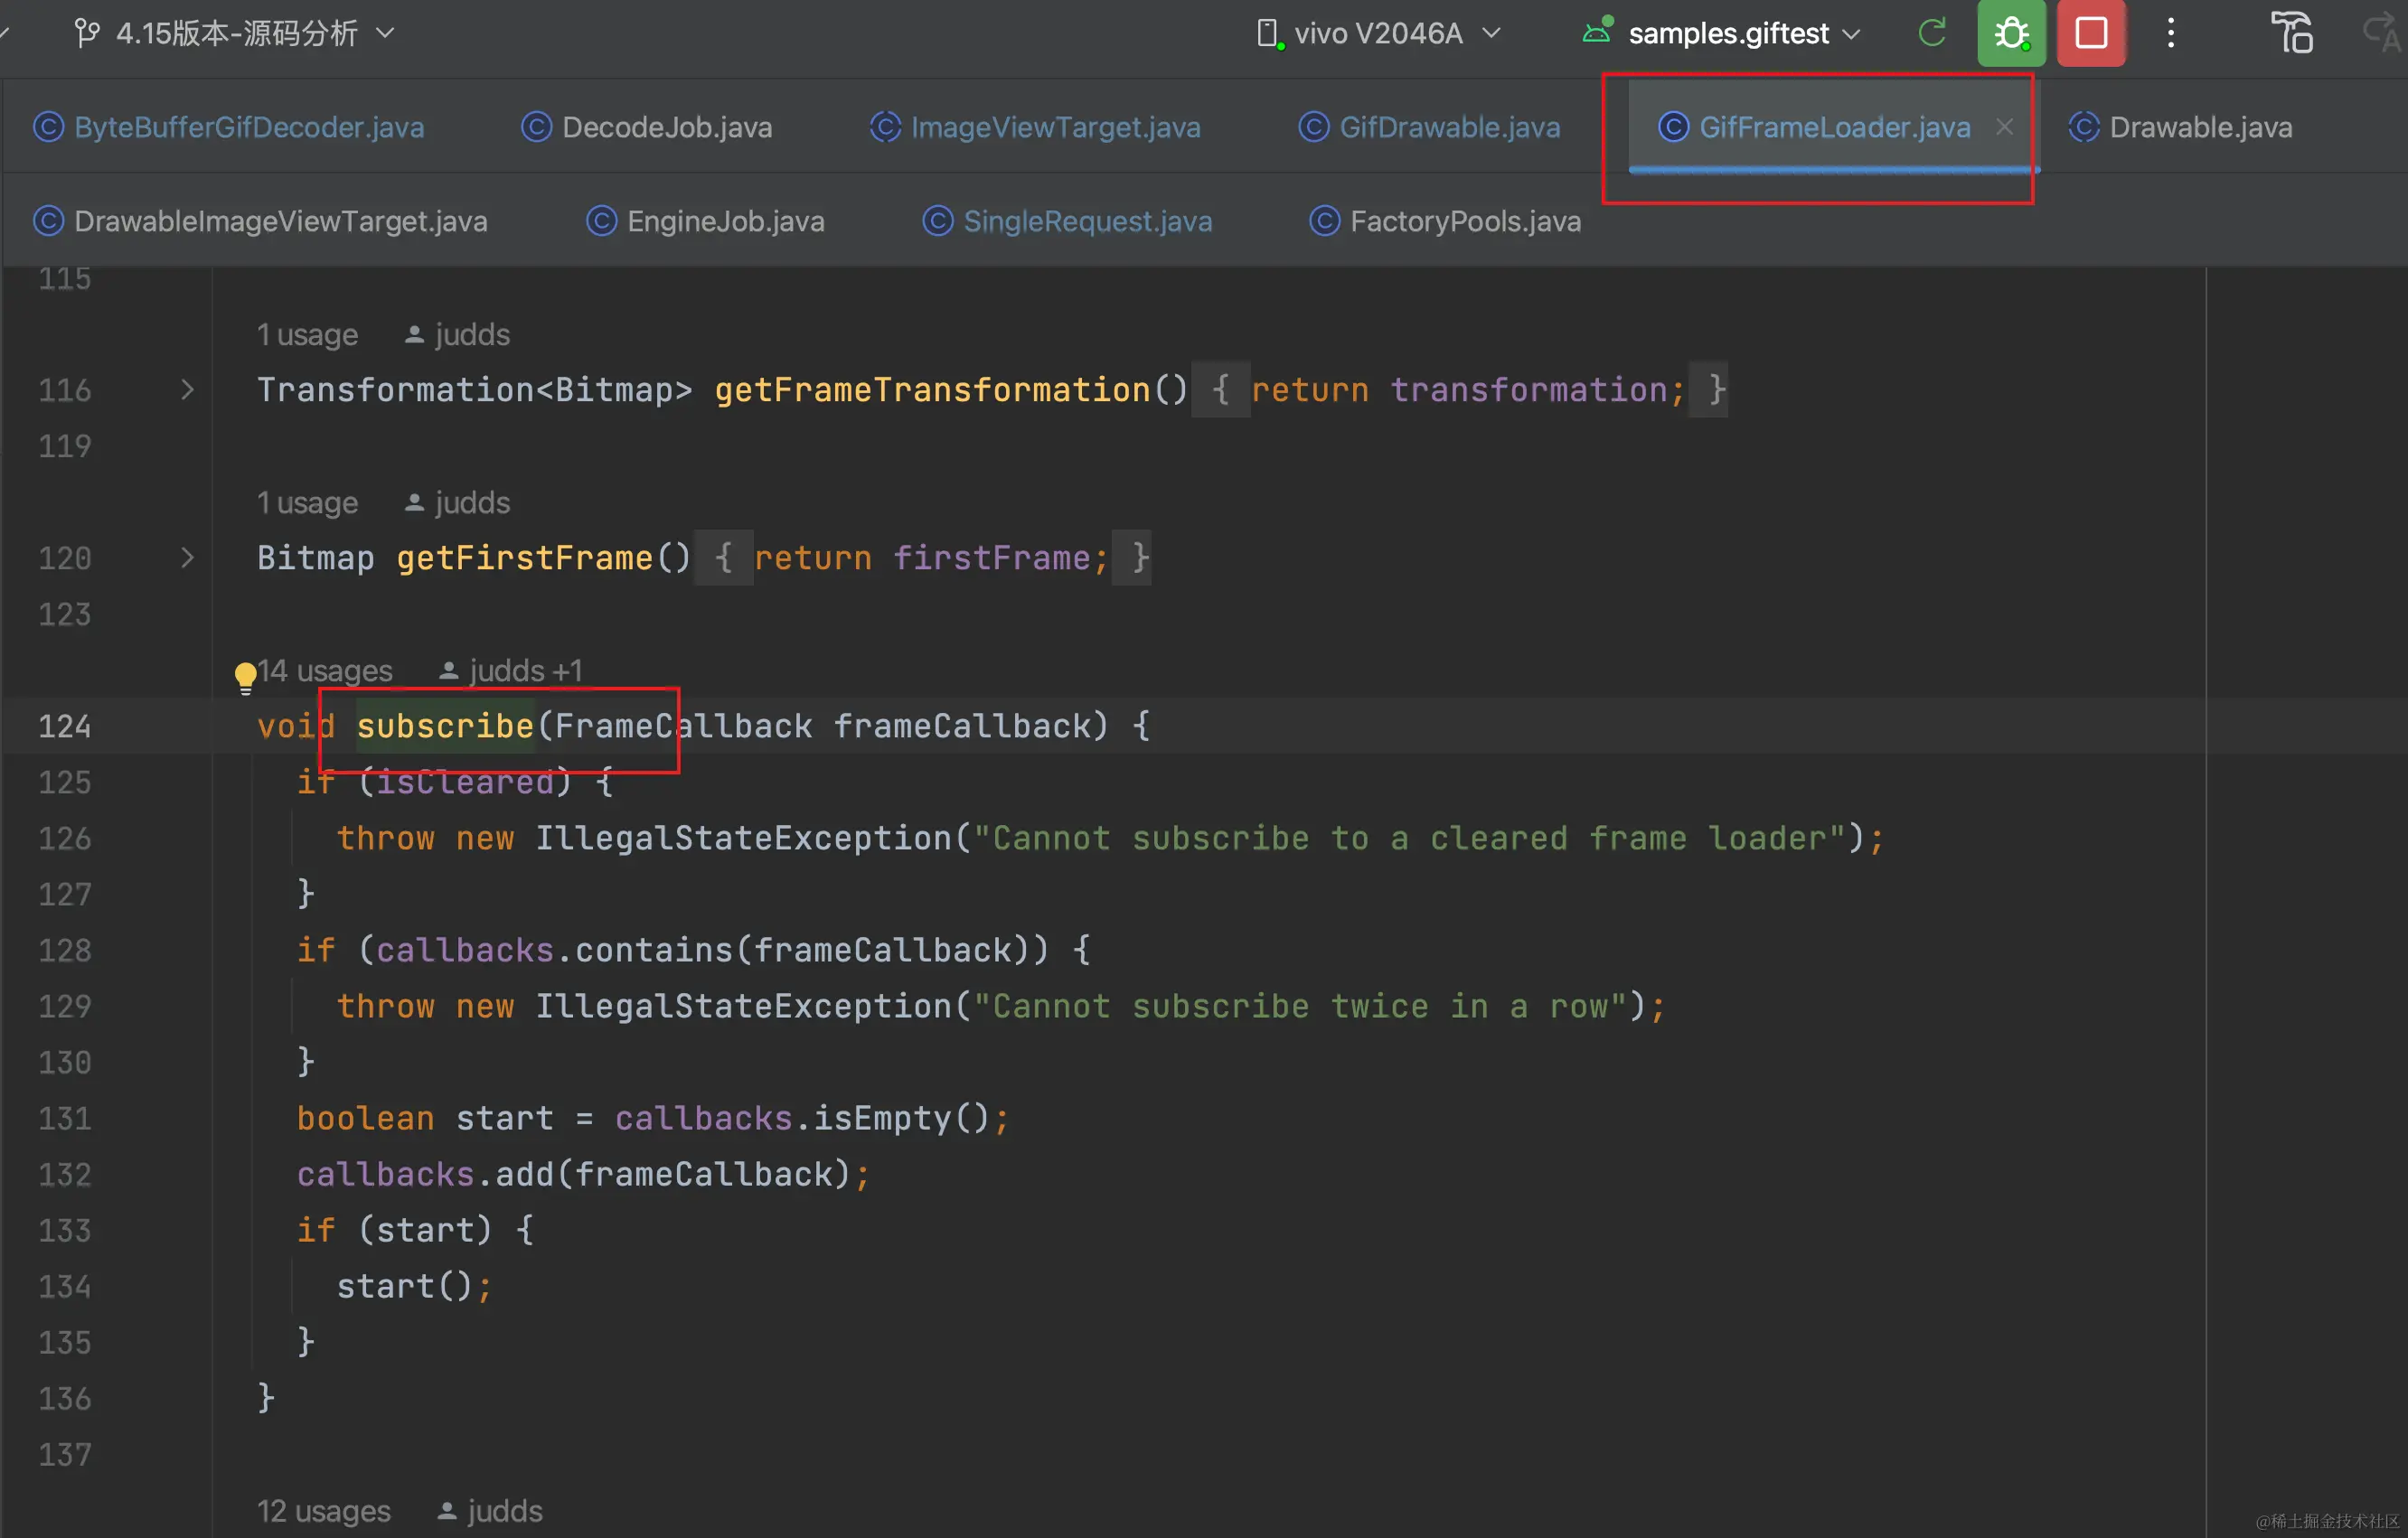
Task: Click the git branch icon
Action: 87,33
